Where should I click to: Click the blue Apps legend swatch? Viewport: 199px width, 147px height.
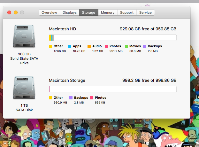[70, 46]
